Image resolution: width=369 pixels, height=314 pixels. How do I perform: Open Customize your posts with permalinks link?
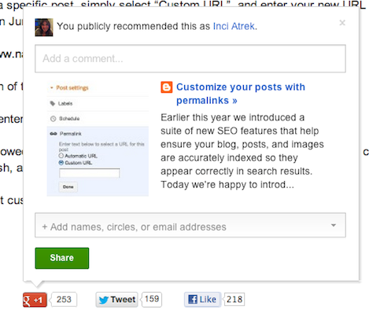(241, 94)
